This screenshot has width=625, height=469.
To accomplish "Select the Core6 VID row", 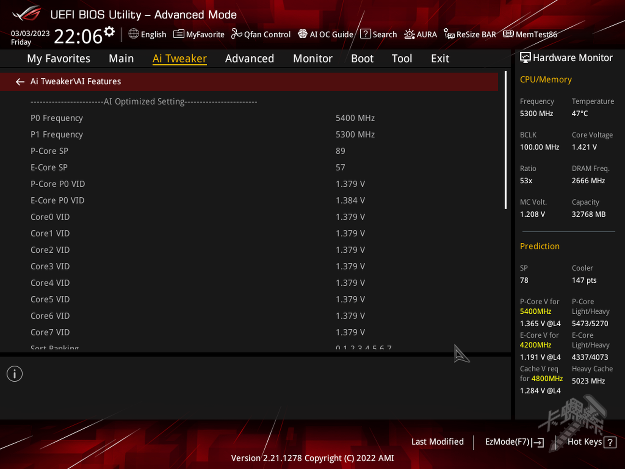I will coord(249,316).
